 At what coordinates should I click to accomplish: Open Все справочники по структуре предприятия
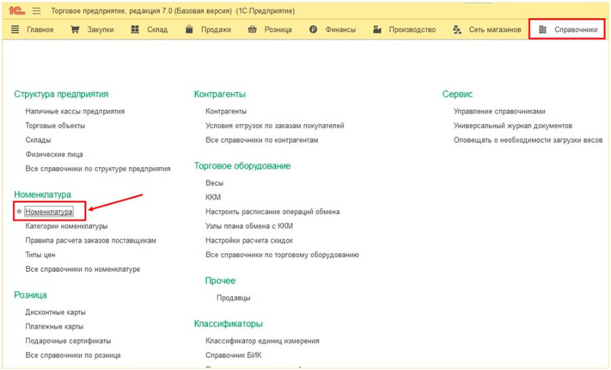pos(98,169)
